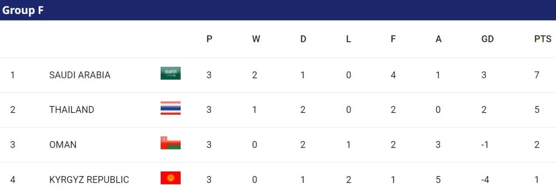Click the F goals-for column header
Image resolution: width=556 pixels, height=194 pixels.
(x=393, y=39)
